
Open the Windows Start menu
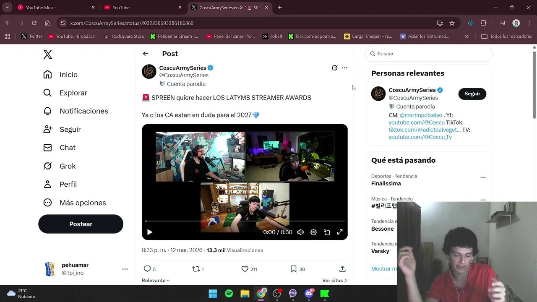pos(213,293)
